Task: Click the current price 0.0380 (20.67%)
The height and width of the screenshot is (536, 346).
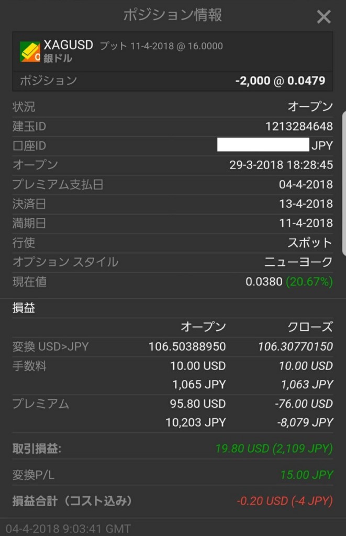Action: pos(289,282)
